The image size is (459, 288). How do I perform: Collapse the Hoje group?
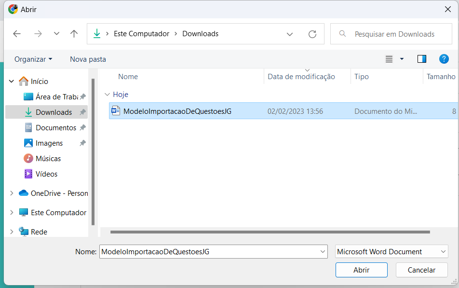coord(107,95)
